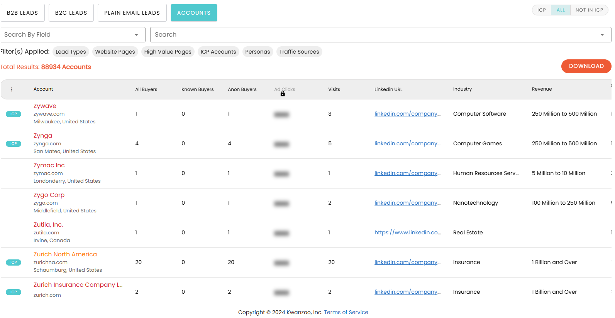The height and width of the screenshot is (318, 615).
Task: Sort by the All Buyers column header
Action: (x=146, y=89)
